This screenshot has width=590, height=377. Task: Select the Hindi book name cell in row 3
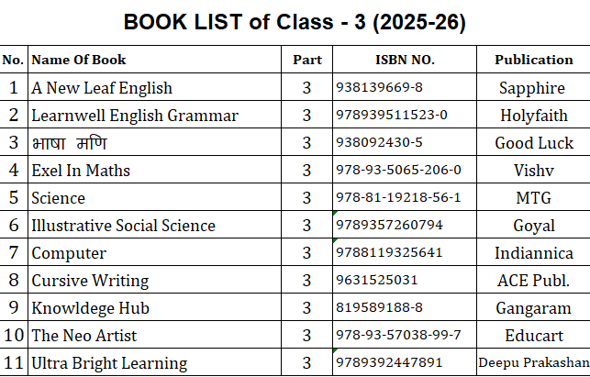[x=70, y=143]
